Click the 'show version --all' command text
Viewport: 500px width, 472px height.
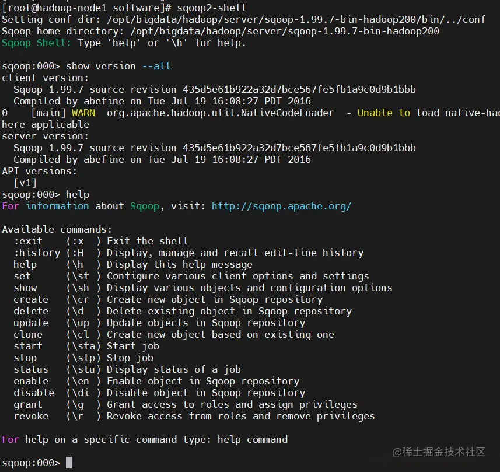coord(118,66)
